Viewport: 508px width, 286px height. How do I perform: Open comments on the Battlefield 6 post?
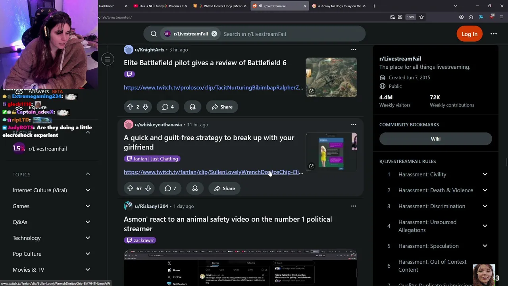168,107
